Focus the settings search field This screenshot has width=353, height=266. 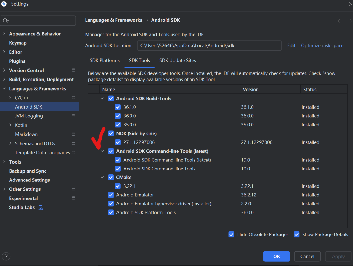38,21
